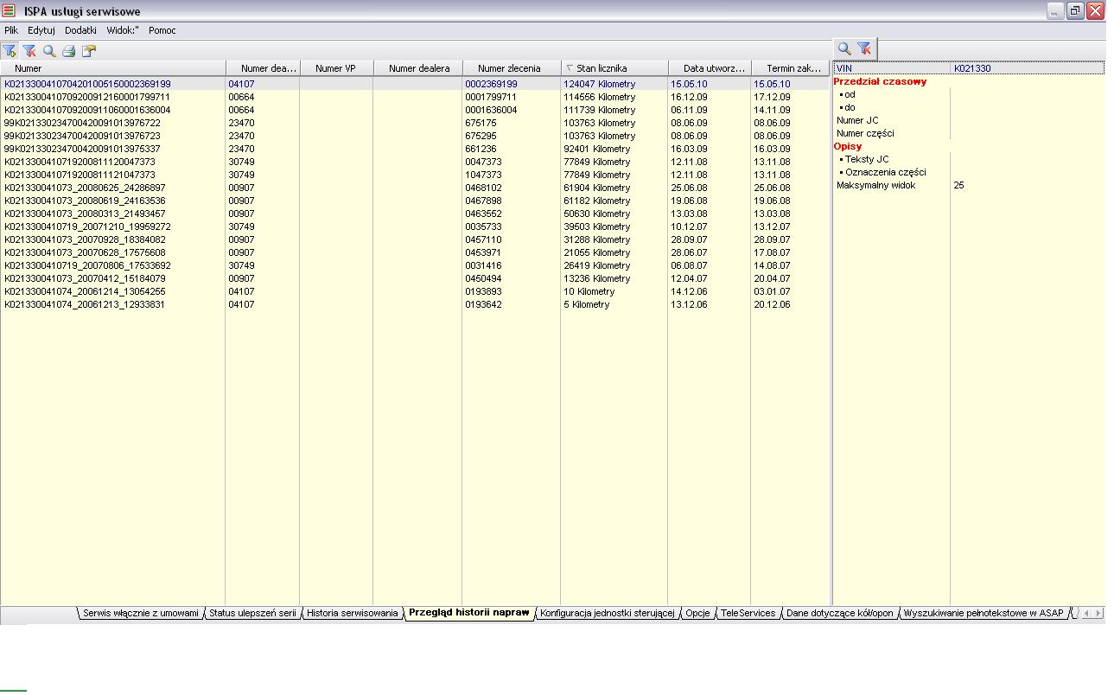The width and height of the screenshot is (1114, 695).
Task: Click the Teksty JC value field
Action: (1028, 159)
